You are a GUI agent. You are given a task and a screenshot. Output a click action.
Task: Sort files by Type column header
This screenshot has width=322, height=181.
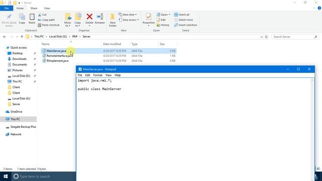click(134, 44)
